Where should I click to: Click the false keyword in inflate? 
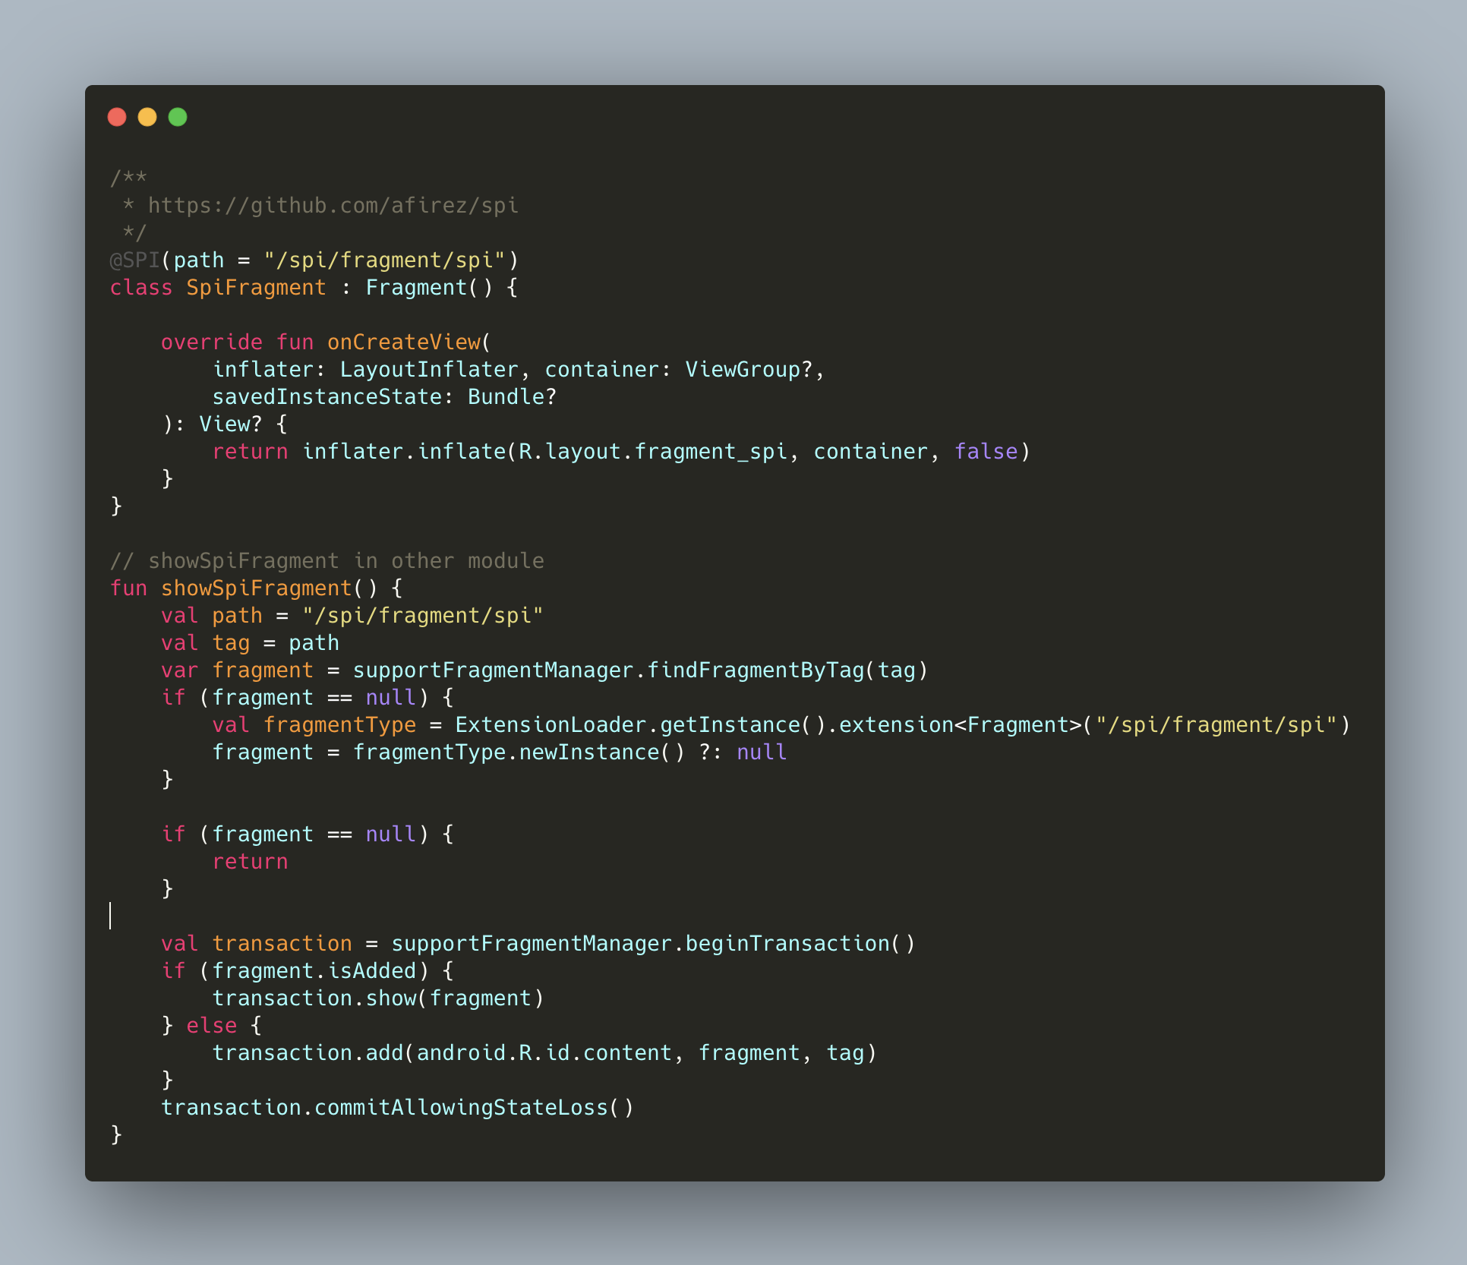click(x=986, y=452)
